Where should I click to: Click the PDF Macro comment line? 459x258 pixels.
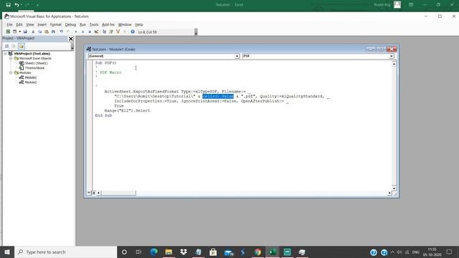[x=108, y=72]
